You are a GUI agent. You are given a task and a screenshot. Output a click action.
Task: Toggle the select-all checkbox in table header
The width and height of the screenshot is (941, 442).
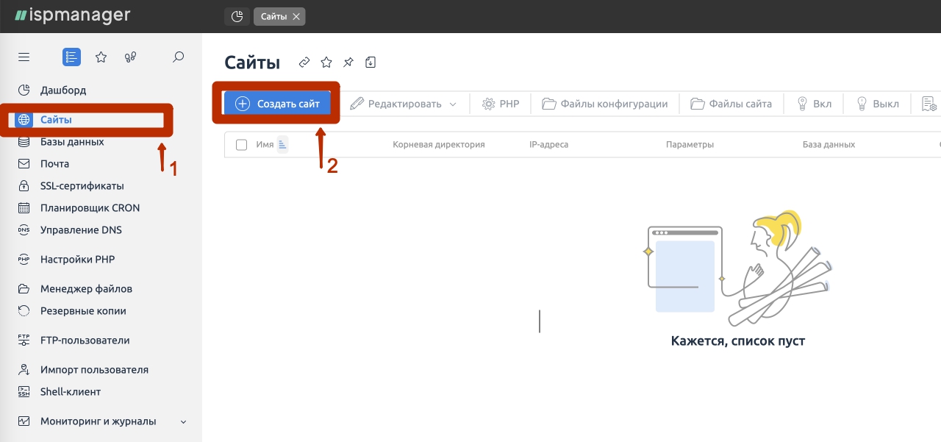[x=241, y=144]
